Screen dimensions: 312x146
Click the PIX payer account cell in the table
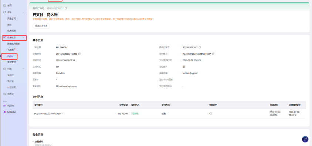(x=210, y=113)
